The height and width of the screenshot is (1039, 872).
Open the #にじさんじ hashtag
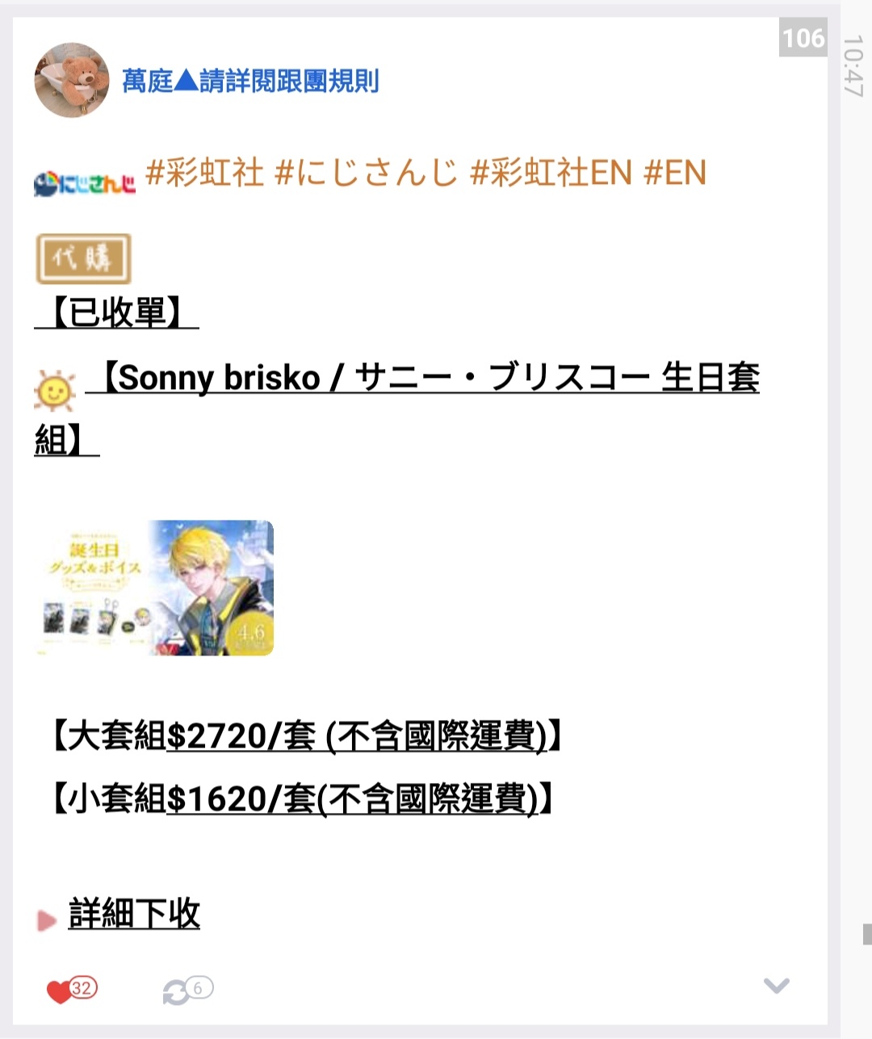[367, 173]
